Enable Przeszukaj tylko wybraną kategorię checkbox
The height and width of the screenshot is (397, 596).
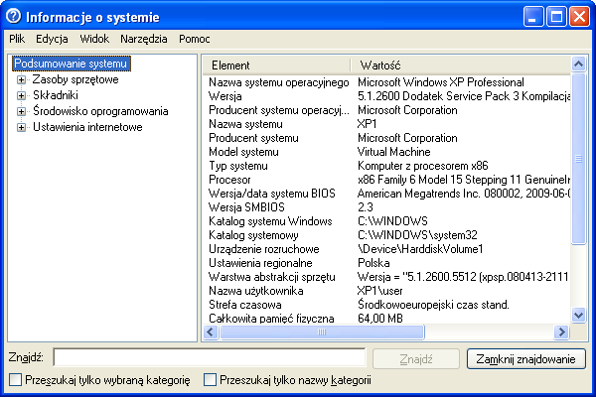(15, 379)
